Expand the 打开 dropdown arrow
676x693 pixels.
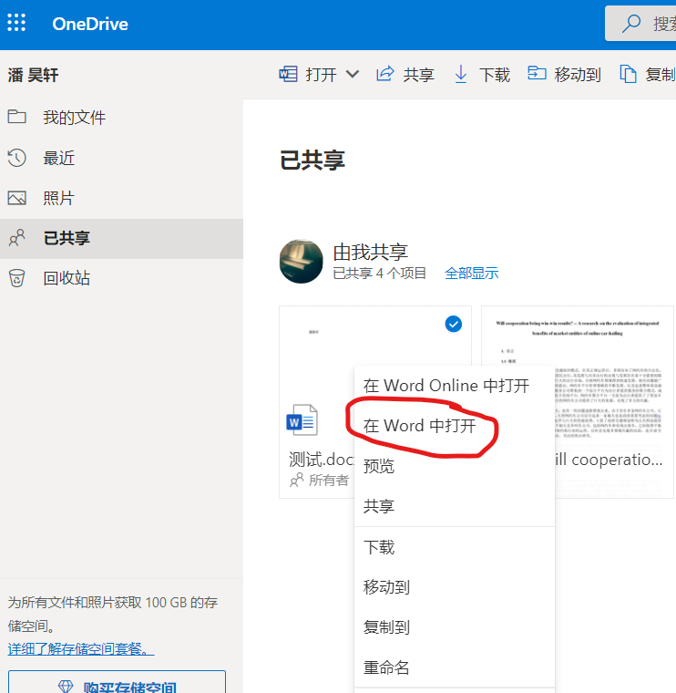point(352,74)
